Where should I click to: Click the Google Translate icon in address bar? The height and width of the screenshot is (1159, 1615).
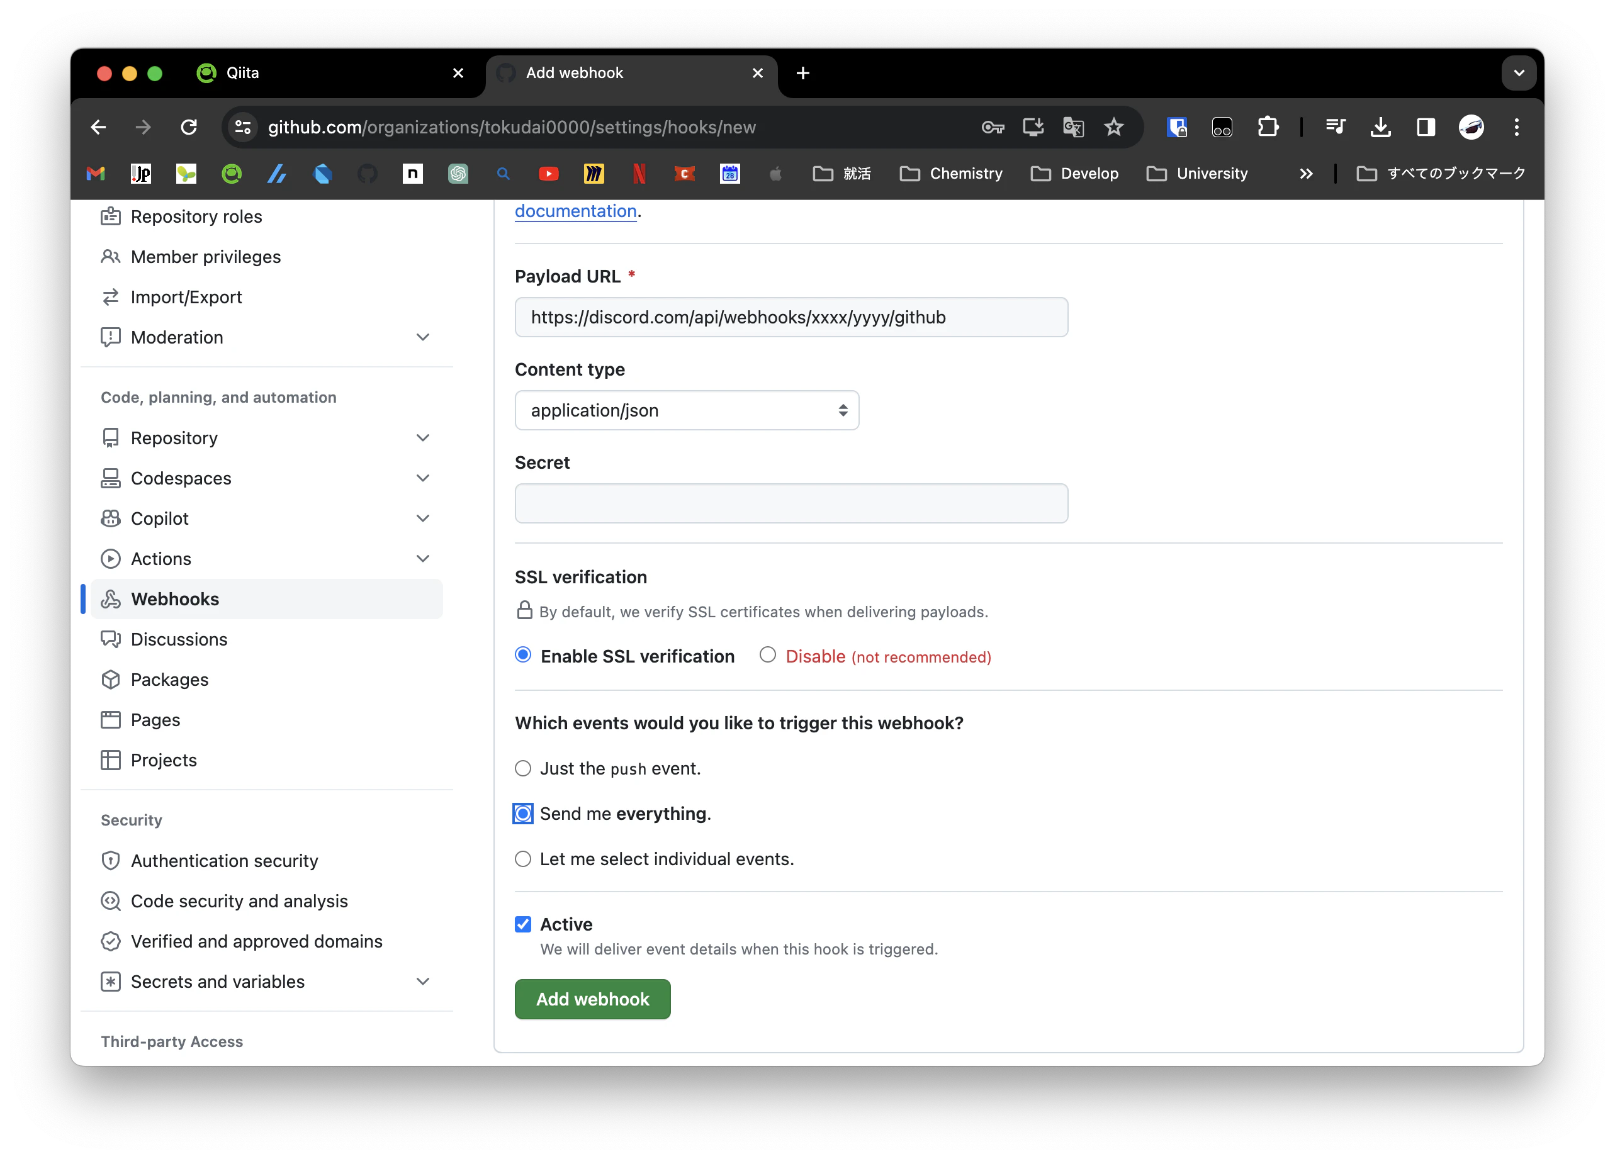click(1073, 128)
